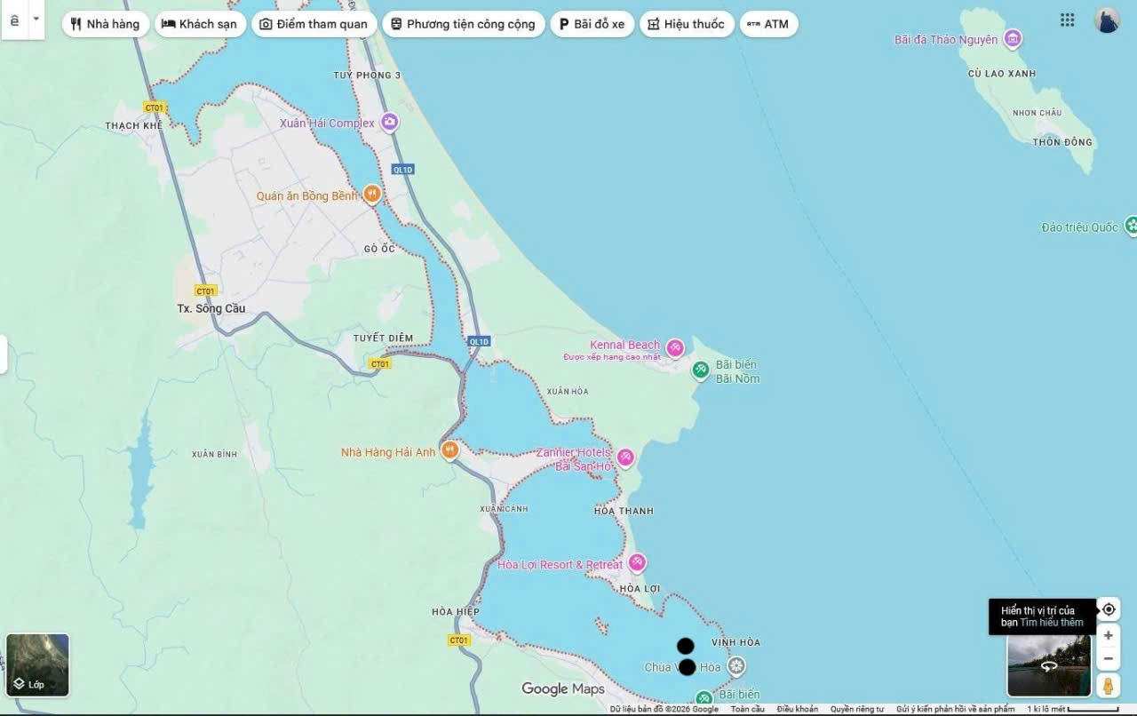
Task: Zoom out of the map
Action: (1108, 659)
